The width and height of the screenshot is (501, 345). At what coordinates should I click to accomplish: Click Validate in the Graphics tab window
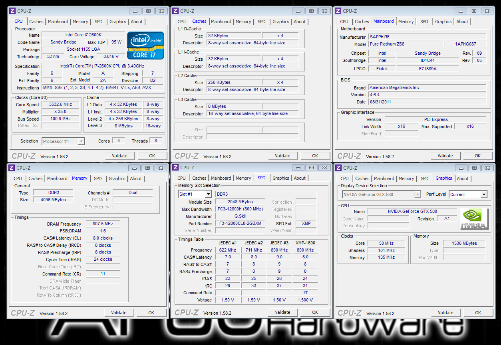(446, 313)
